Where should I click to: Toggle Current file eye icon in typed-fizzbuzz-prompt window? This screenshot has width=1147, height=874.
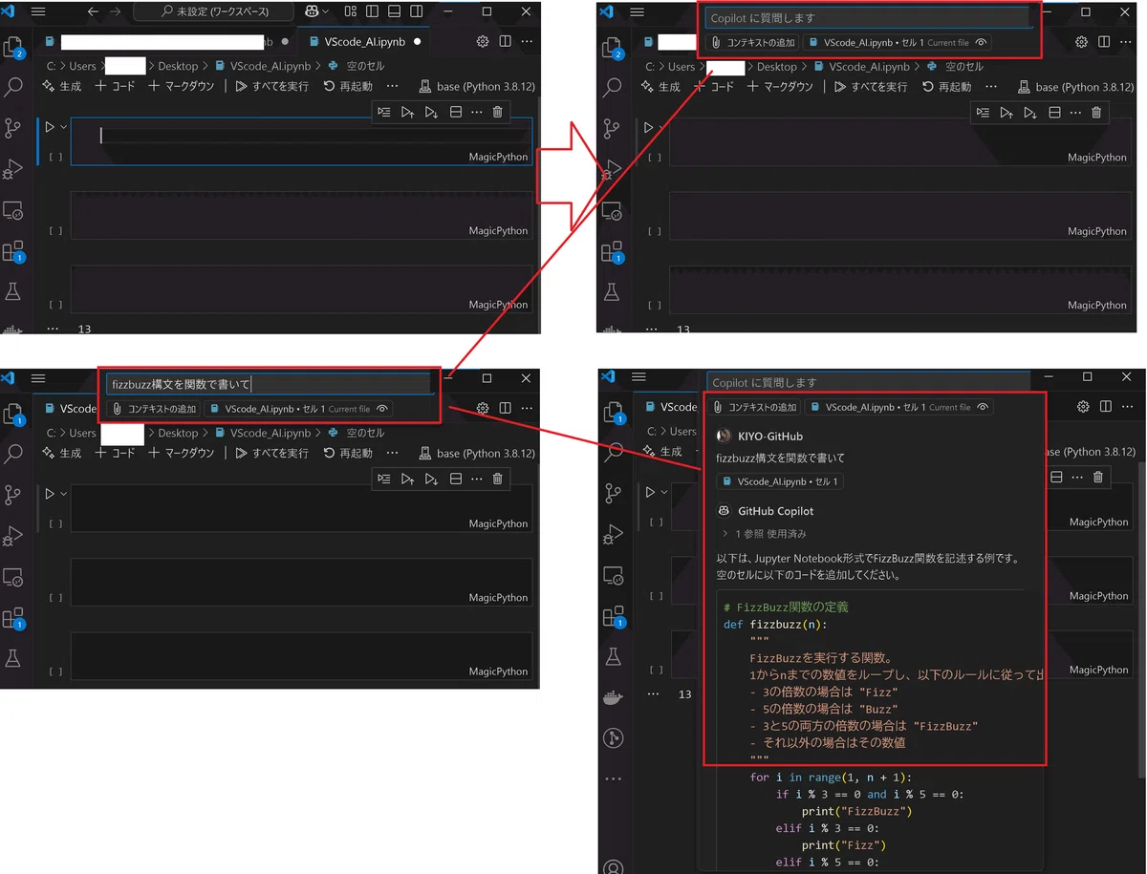point(382,409)
